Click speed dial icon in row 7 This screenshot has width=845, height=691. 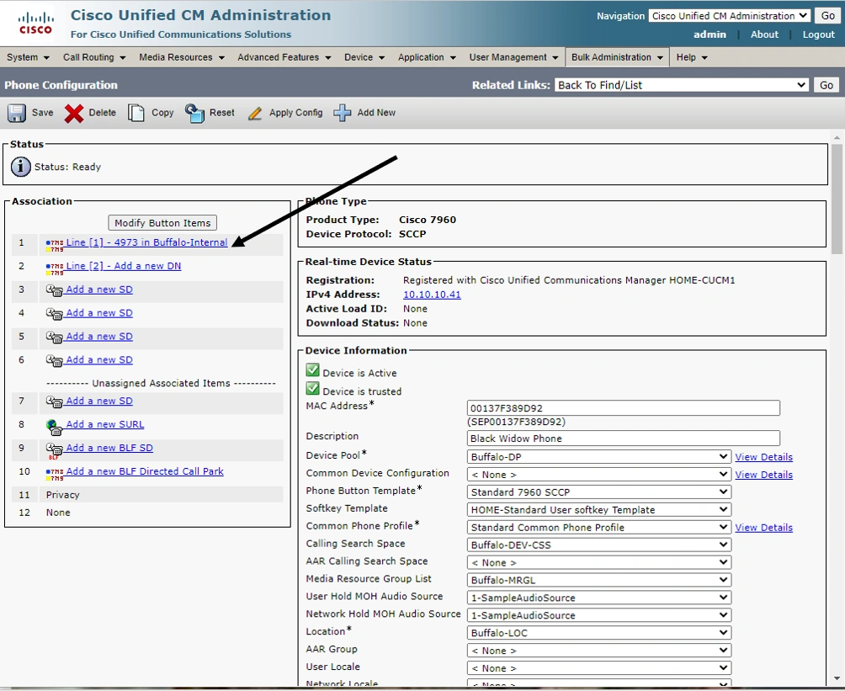click(x=55, y=402)
